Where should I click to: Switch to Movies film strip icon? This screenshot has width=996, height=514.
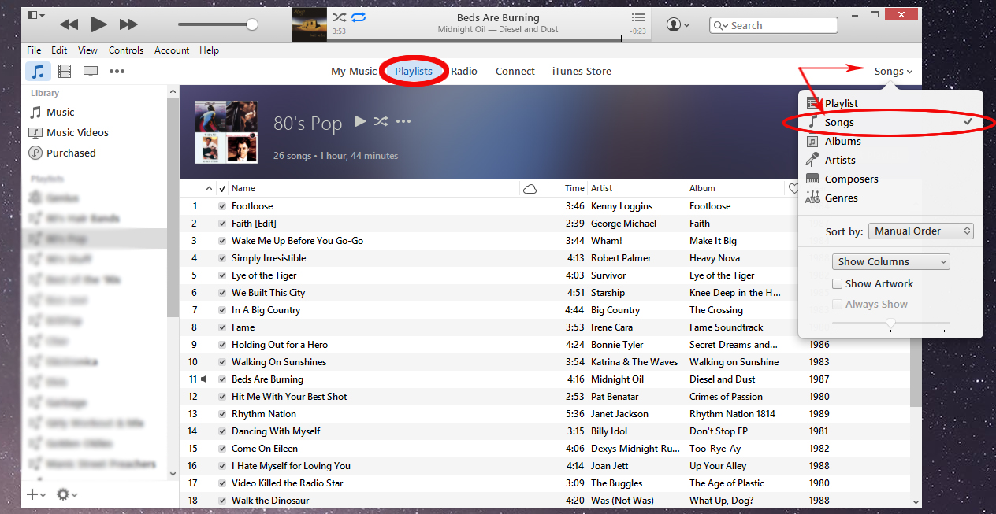[65, 71]
